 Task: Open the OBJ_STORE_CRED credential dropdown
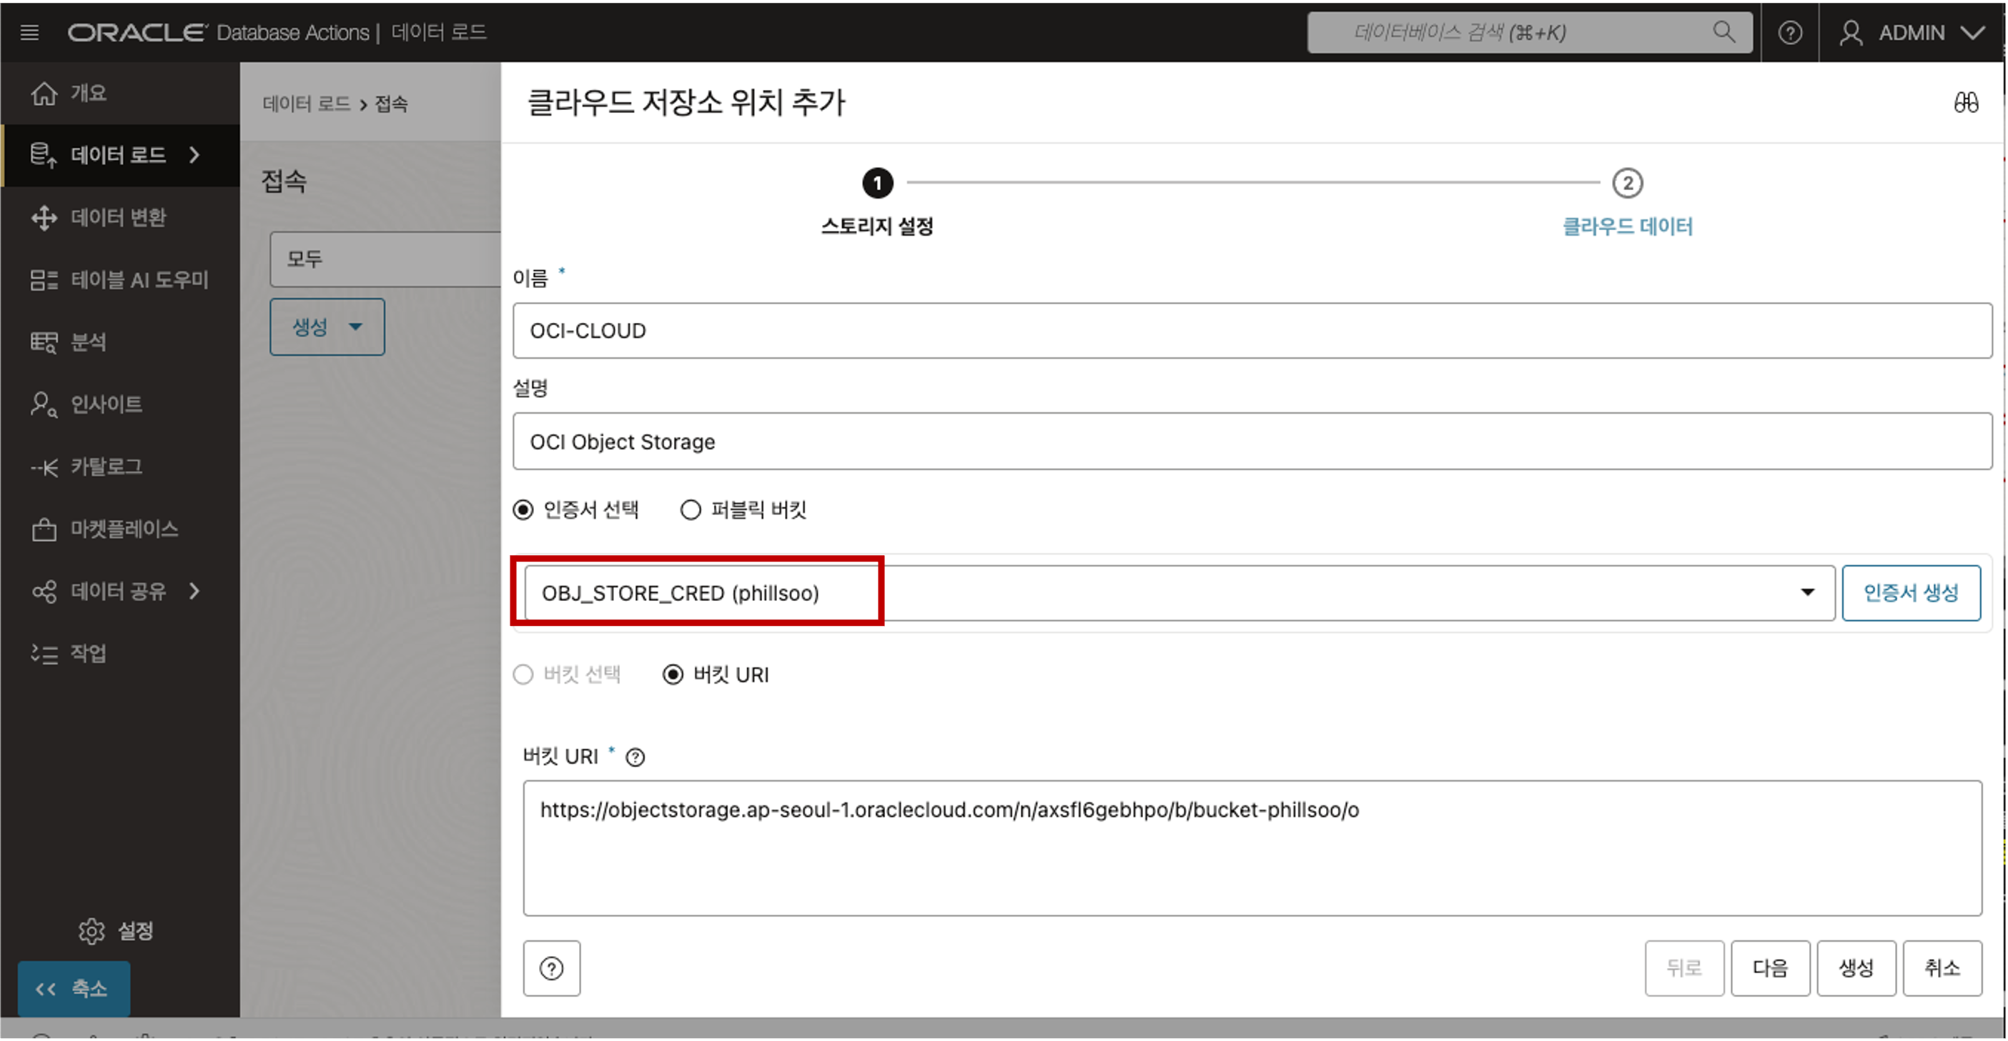[1807, 593]
